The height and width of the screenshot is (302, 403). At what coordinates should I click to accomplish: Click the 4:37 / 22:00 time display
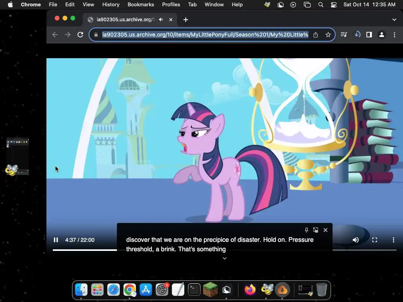click(x=79, y=240)
